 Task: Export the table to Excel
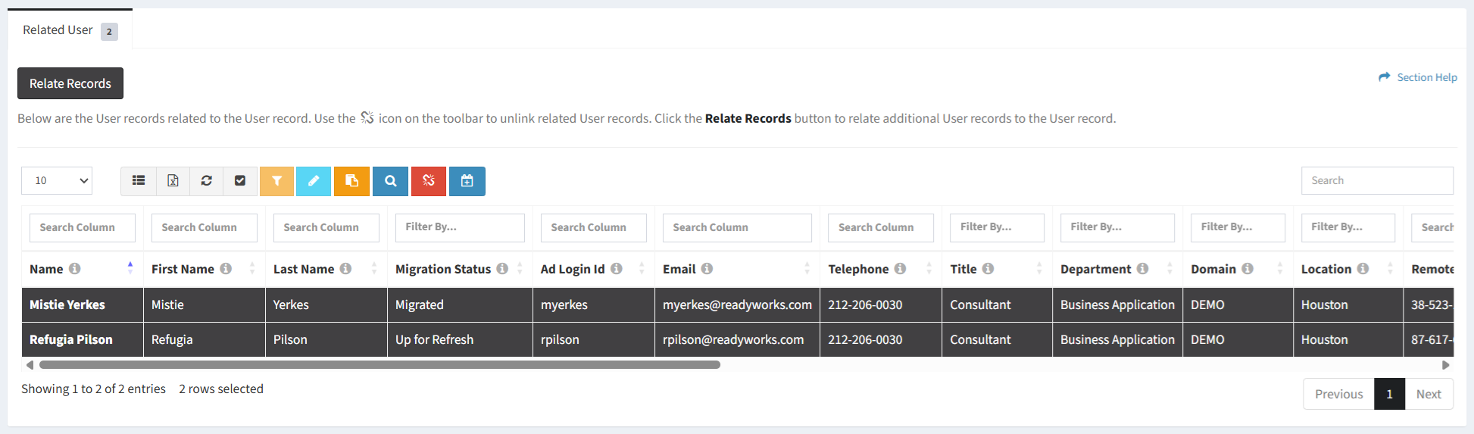[173, 181]
